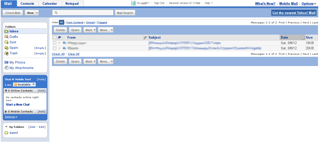Empty the Trash folder

tap(40, 53)
